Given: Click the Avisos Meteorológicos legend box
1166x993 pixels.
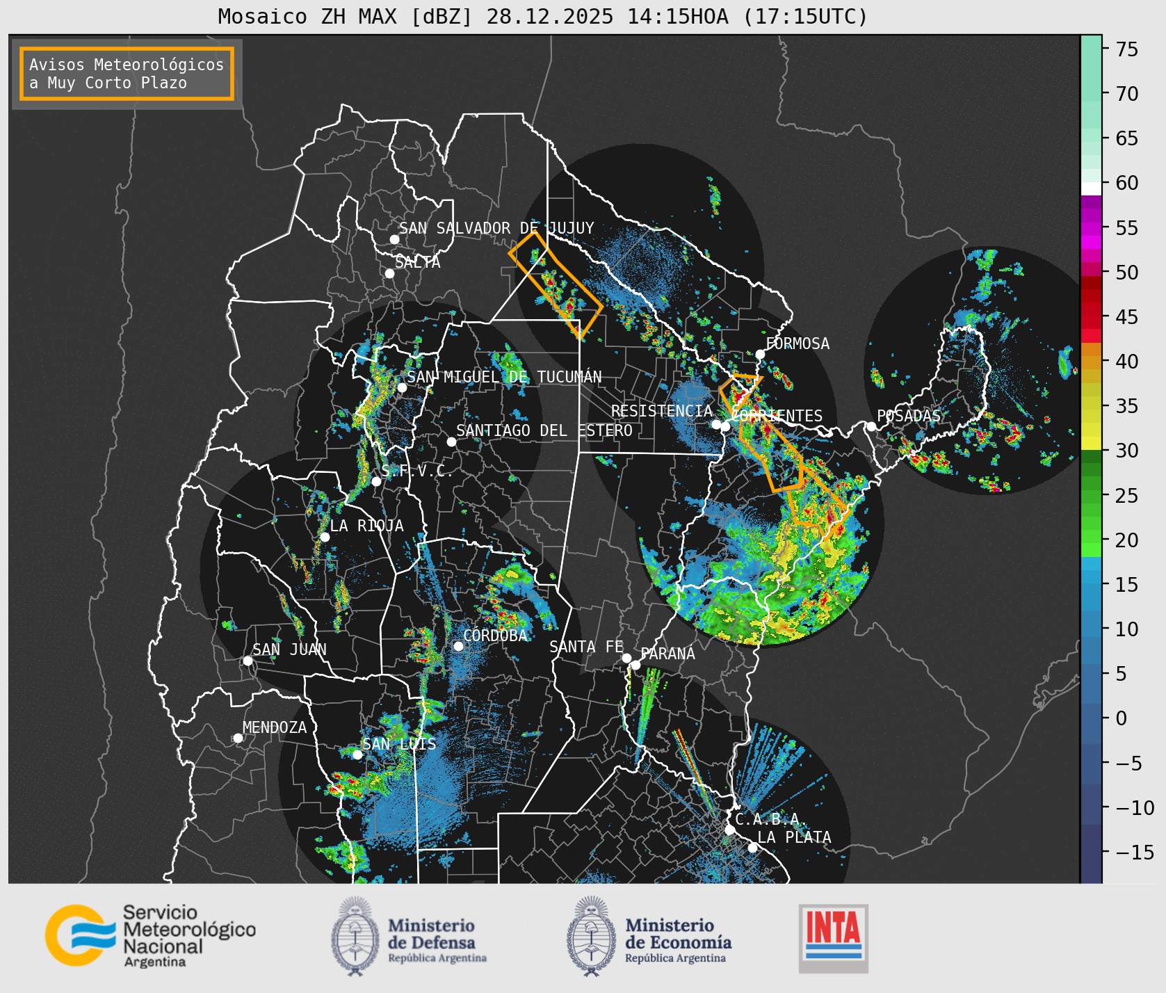Looking at the screenshot, I should pos(127,74).
